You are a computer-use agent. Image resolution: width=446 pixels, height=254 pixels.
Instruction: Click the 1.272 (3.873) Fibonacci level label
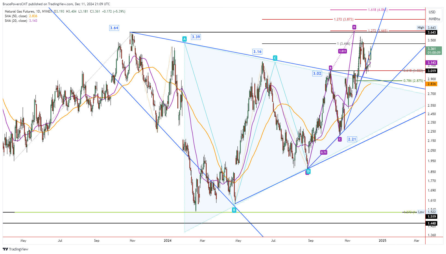344,19
